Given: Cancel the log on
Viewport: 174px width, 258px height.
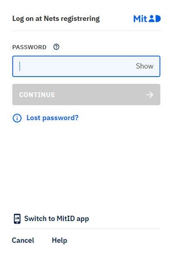Looking at the screenshot, I should pyautogui.click(x=23, y=241).
